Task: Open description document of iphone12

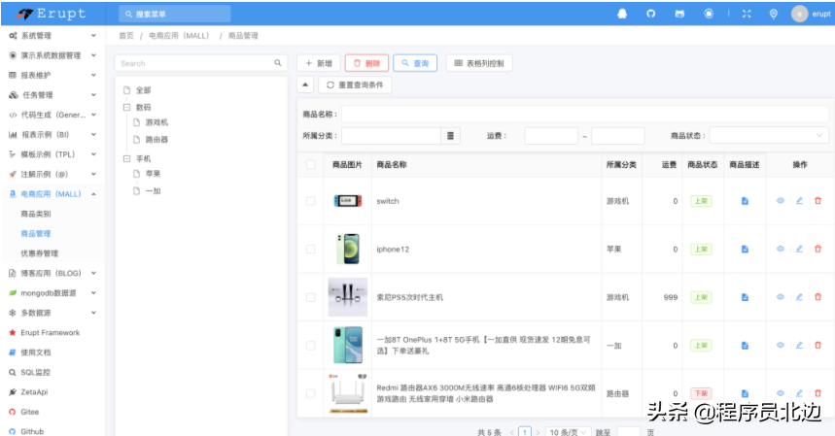Action: point(745,249)
